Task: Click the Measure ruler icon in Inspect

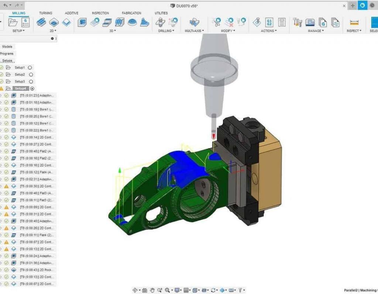Action: pos(354,22)
